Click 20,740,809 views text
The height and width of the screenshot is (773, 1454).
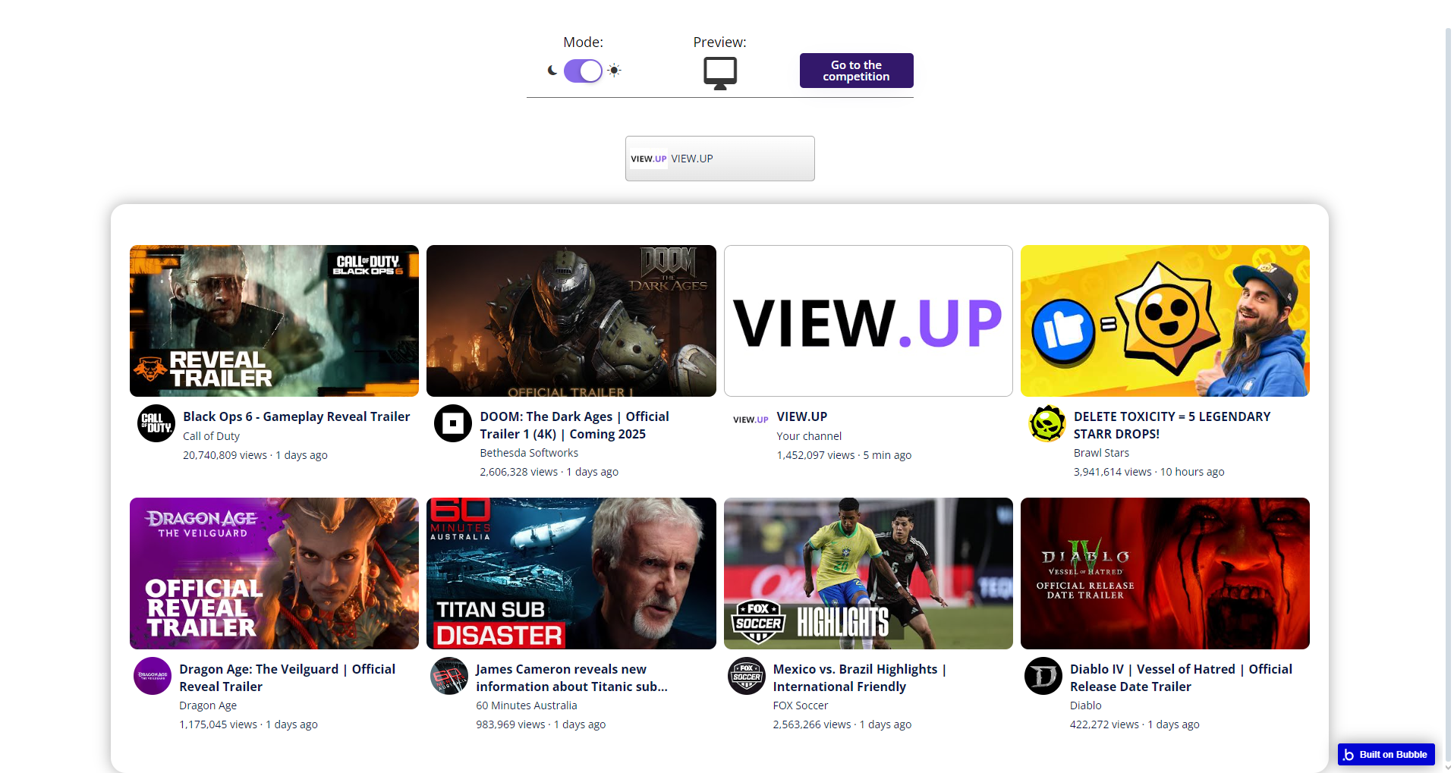click(225, 455)
